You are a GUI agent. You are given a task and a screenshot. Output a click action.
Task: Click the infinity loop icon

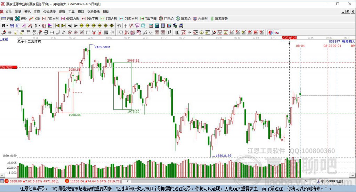click(x=276, y=32)
